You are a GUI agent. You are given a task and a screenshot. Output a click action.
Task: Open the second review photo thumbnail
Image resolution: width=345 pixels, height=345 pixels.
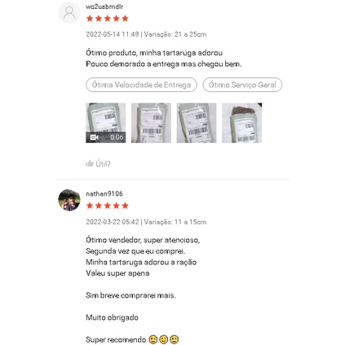click(151, 122)
